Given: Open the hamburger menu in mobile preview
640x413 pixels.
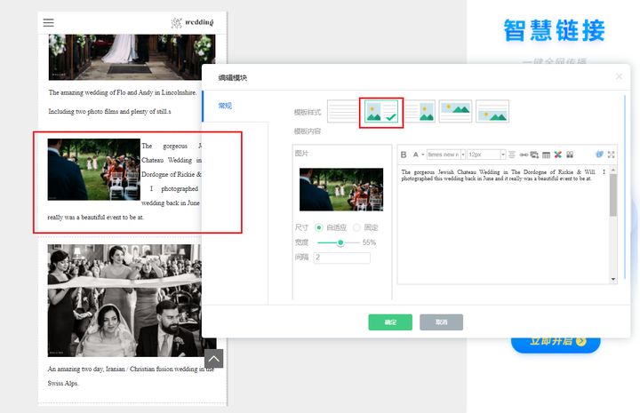Looking at the screenshot, I should coord(49,23).
